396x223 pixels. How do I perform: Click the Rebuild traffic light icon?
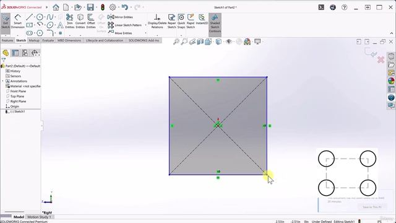tap(103, 7)
